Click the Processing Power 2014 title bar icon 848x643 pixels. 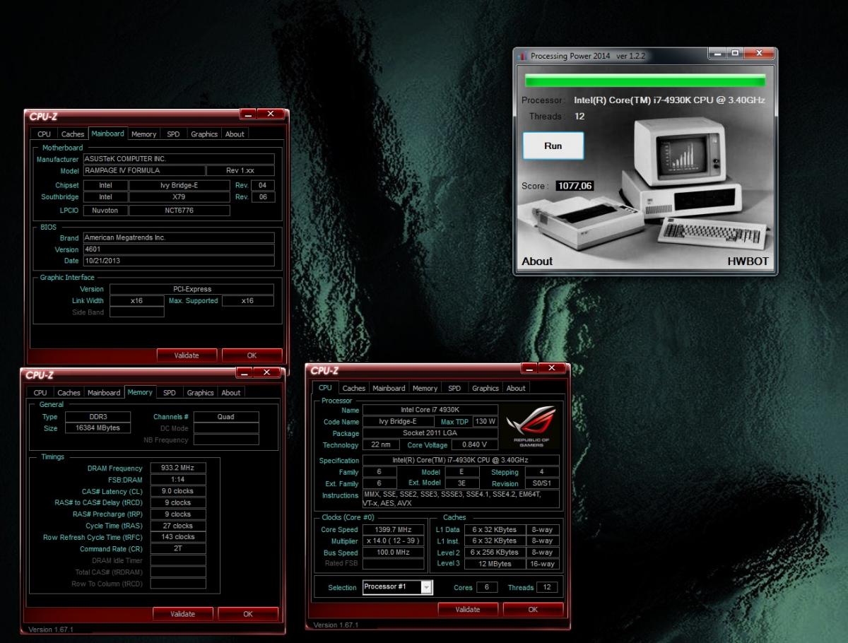(x=524, y=56)
